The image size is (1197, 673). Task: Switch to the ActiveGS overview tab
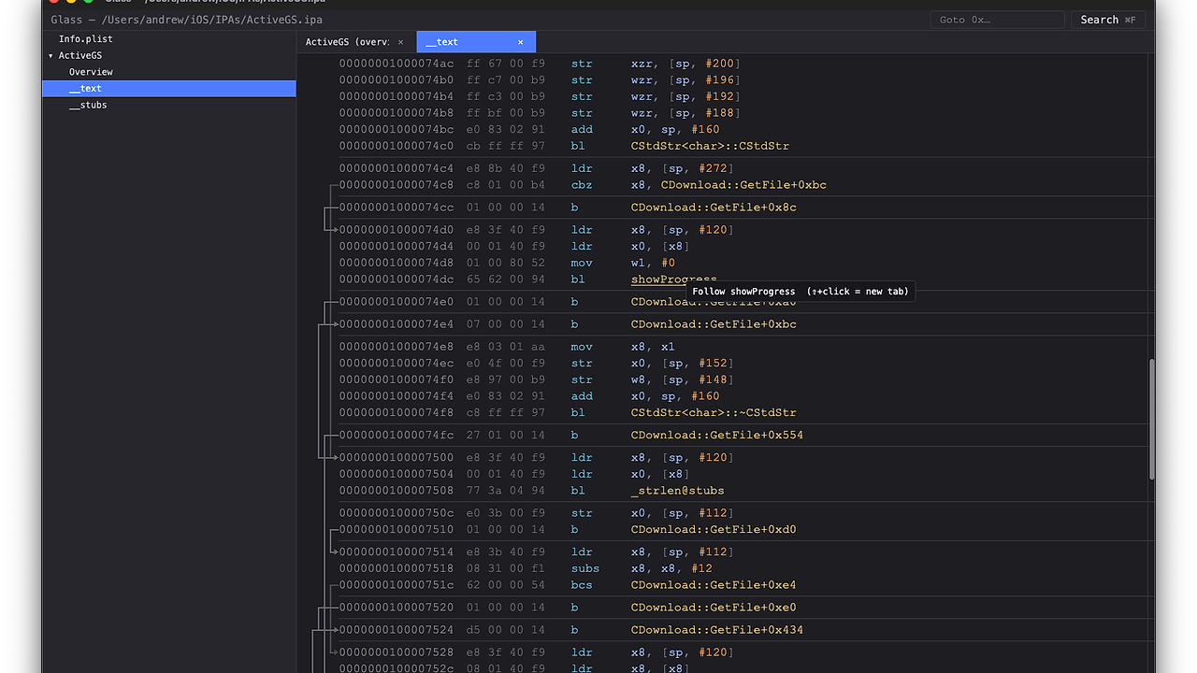(347, 42)
